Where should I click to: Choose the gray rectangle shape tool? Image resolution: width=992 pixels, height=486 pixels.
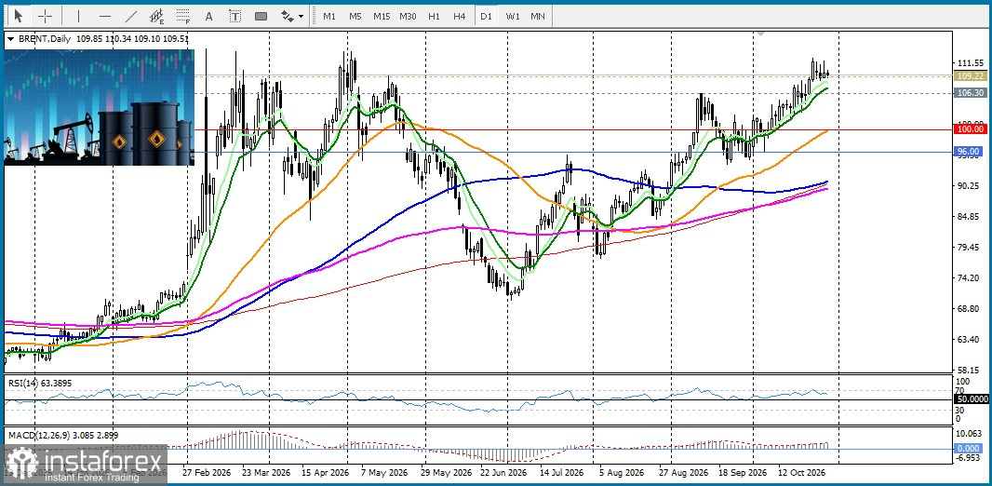tap(261, 16)
